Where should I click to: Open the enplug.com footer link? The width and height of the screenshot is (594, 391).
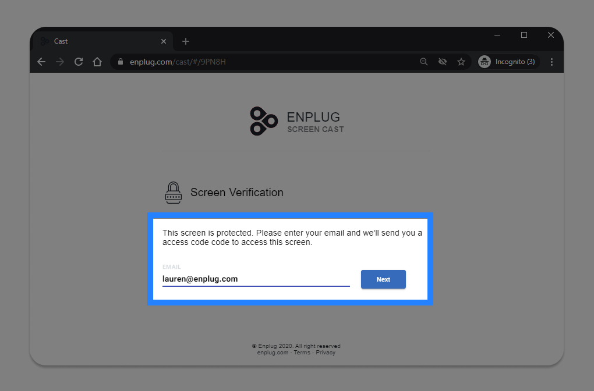point(273,353)
